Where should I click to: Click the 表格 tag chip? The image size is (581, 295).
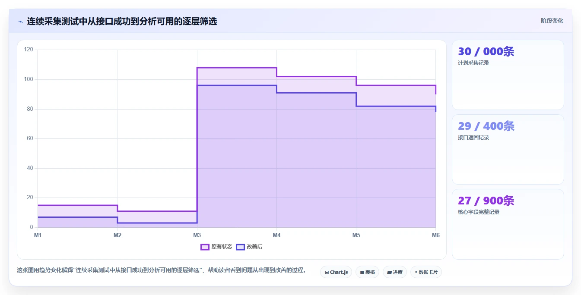367,272
